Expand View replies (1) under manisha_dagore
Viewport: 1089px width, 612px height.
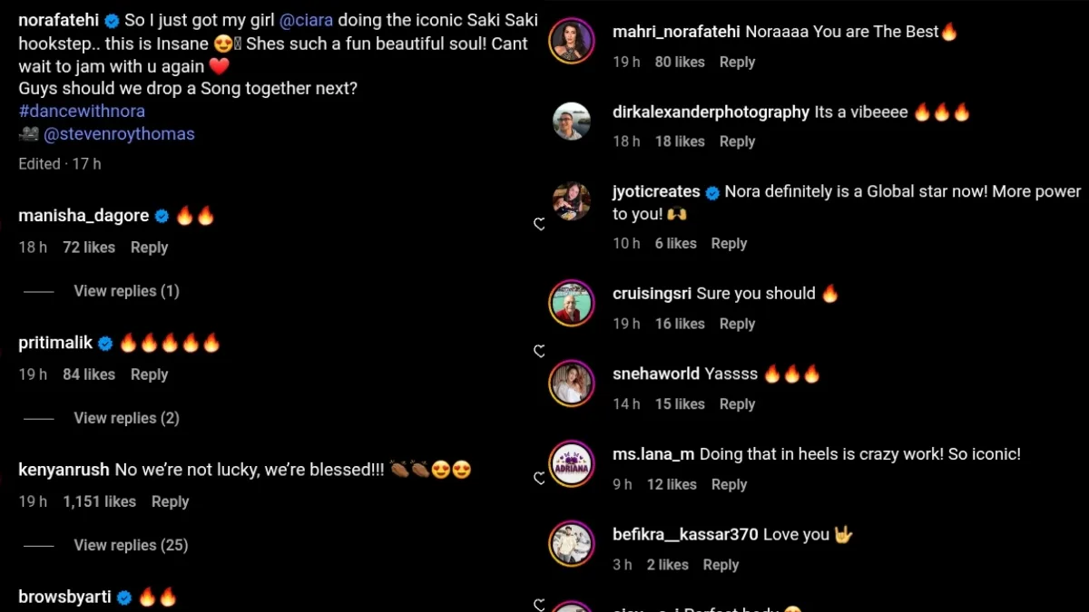click(x=126, y=291)
